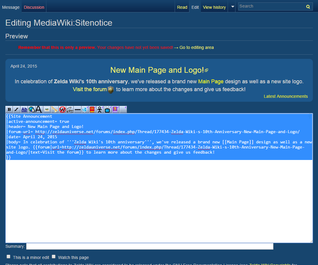
Task: Click 'Go to editing area' link
Action: [x=197, y=48]
